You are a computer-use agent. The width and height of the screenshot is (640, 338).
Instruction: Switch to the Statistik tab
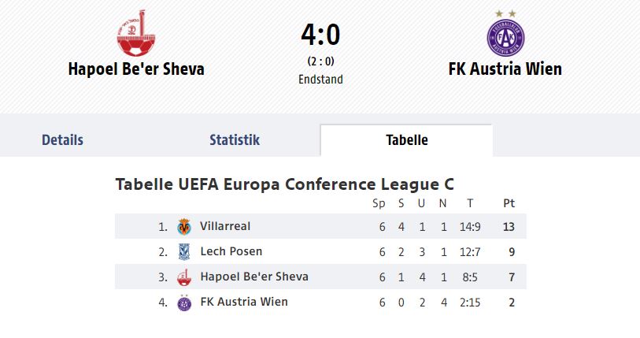[x=235, y=139]
